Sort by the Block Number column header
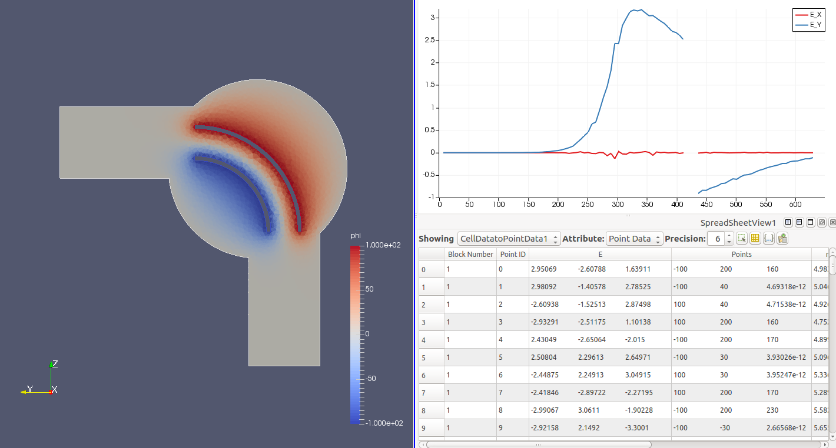Image resolution: width=836 pixels, height=448 pixels. click(470, 254)
